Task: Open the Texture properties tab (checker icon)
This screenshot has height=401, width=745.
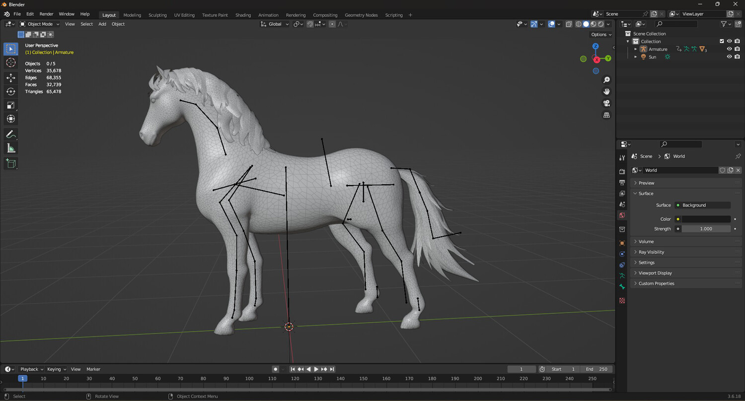Action: point(622,301)
